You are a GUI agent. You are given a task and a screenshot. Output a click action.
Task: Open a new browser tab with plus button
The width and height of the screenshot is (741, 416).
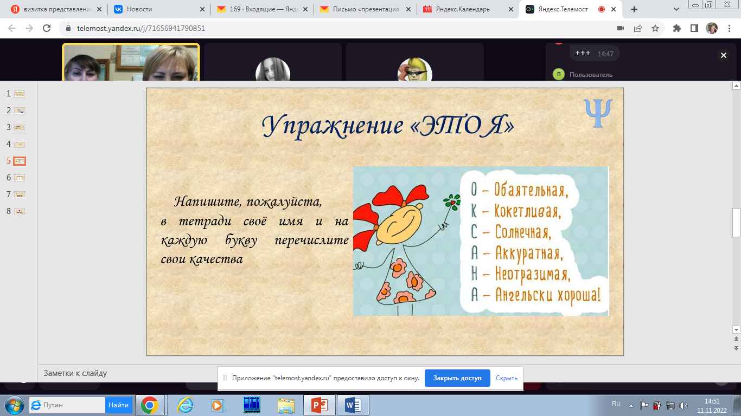coord(634,9)
